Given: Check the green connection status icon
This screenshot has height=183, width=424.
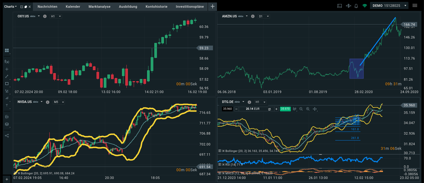Looking at the screenshot, I should 364,6.
